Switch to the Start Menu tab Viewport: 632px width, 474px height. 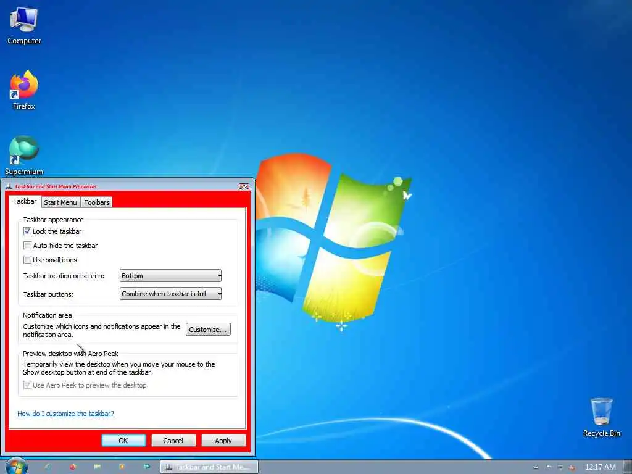tap(60, 202)
